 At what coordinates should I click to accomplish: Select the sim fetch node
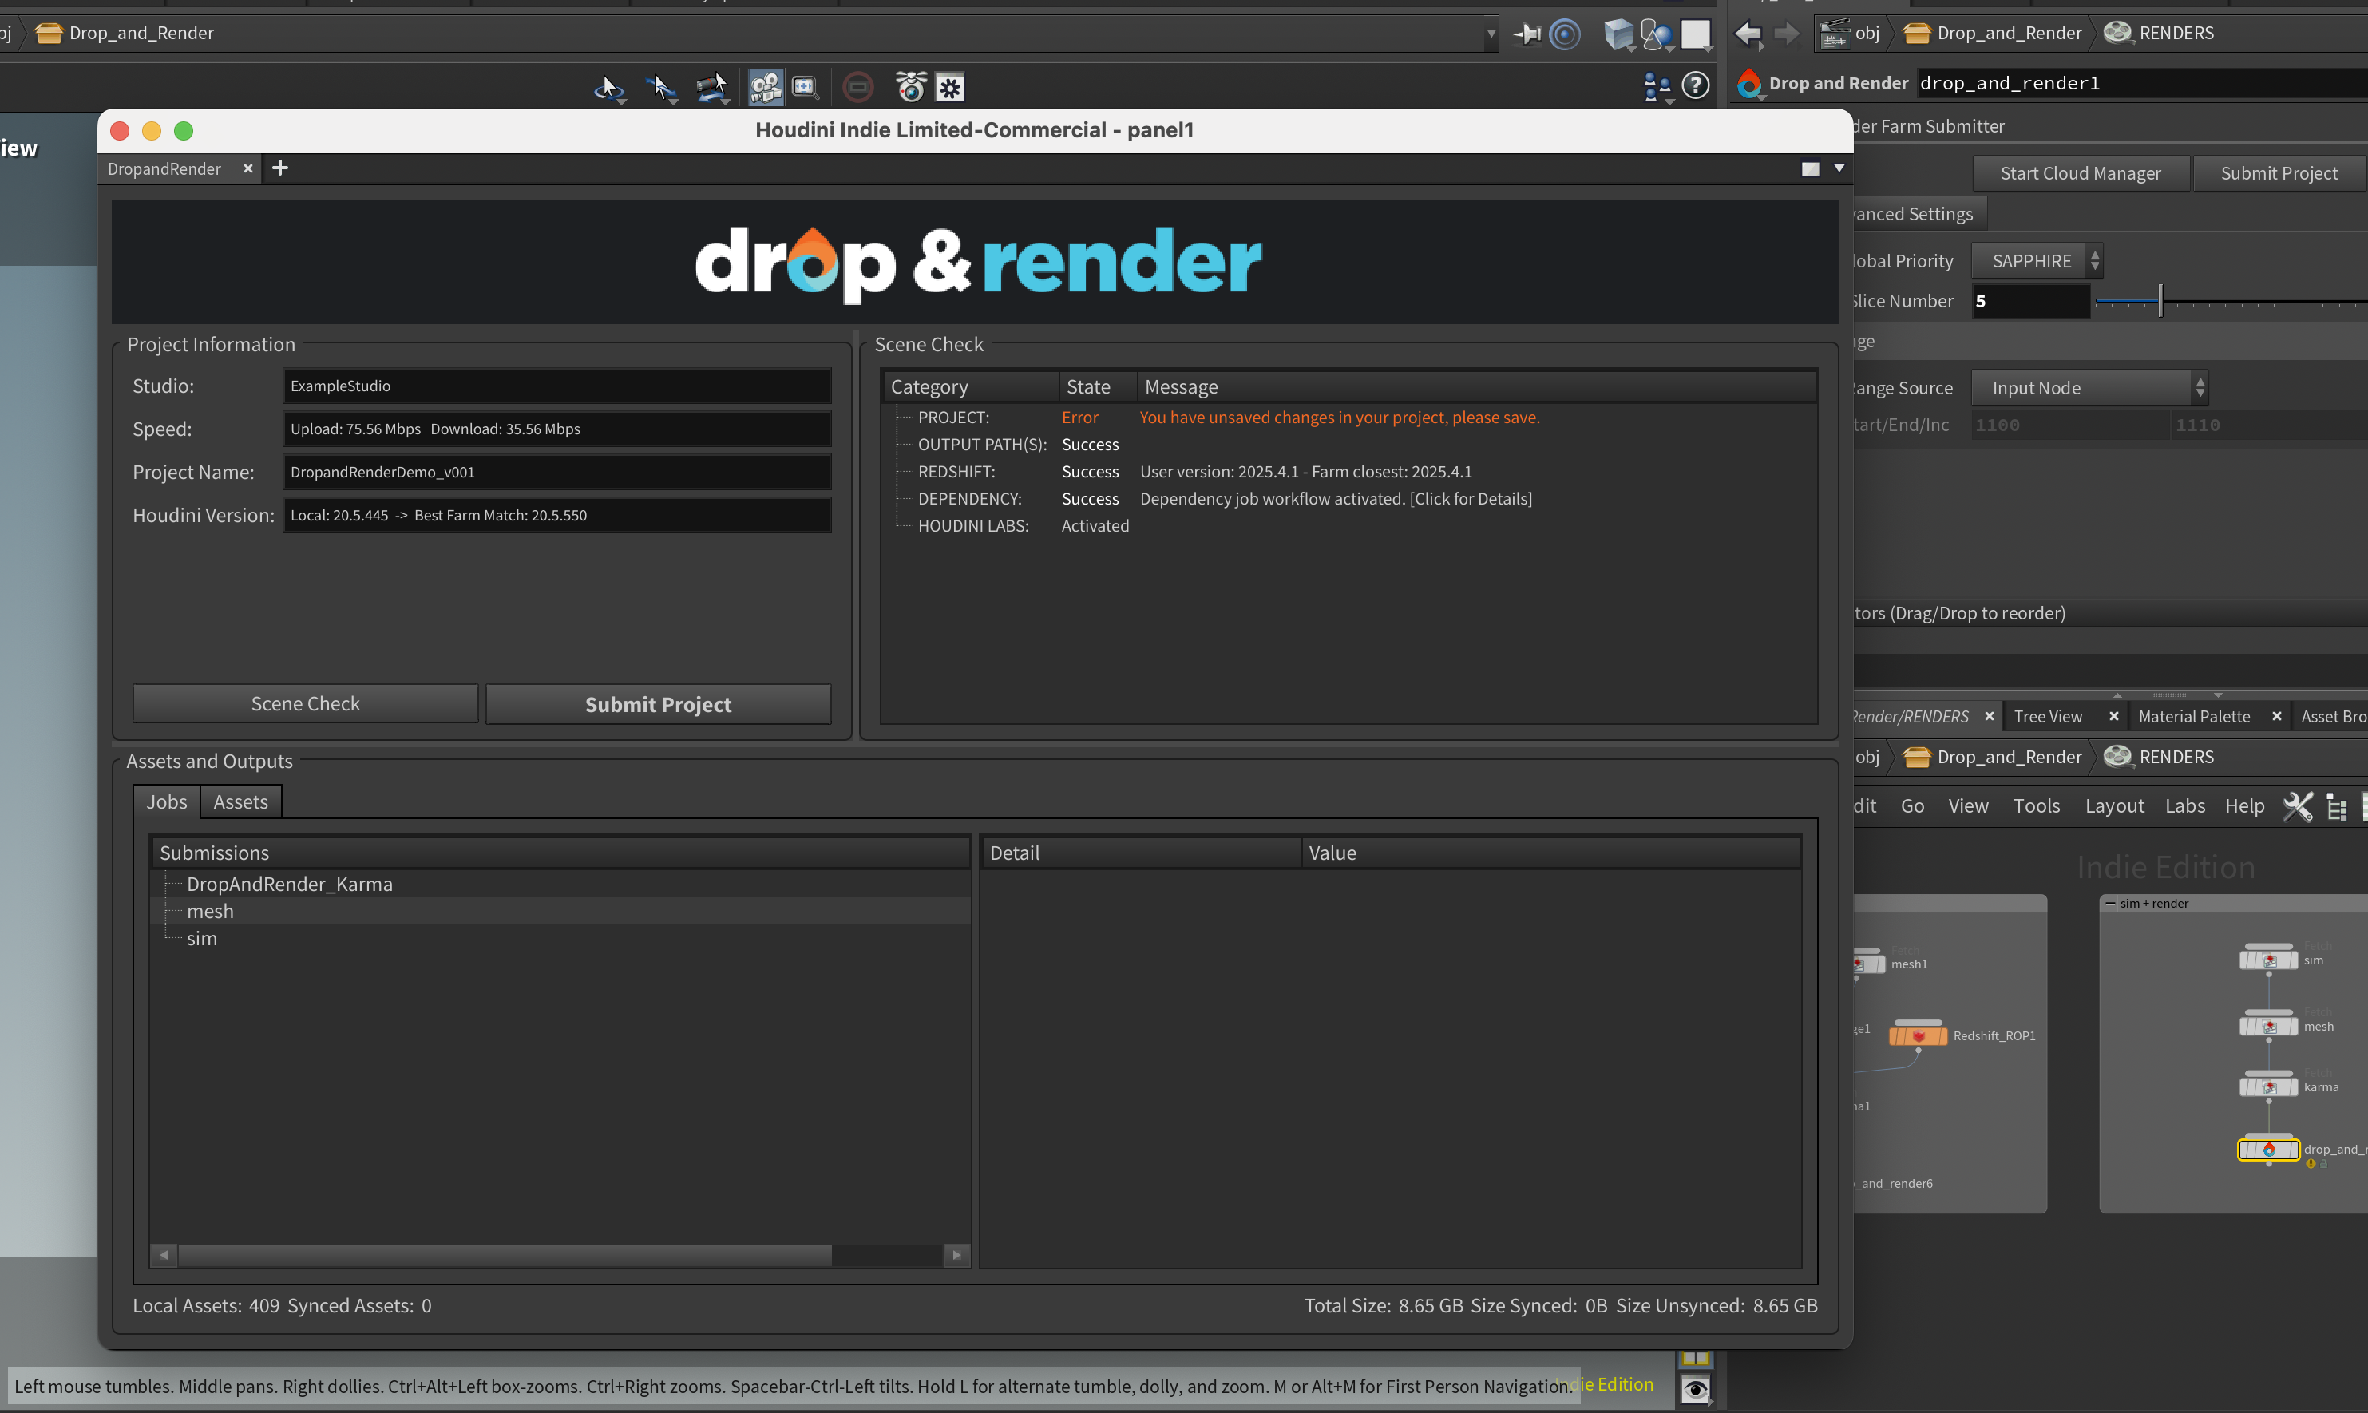click(2269, 959)
